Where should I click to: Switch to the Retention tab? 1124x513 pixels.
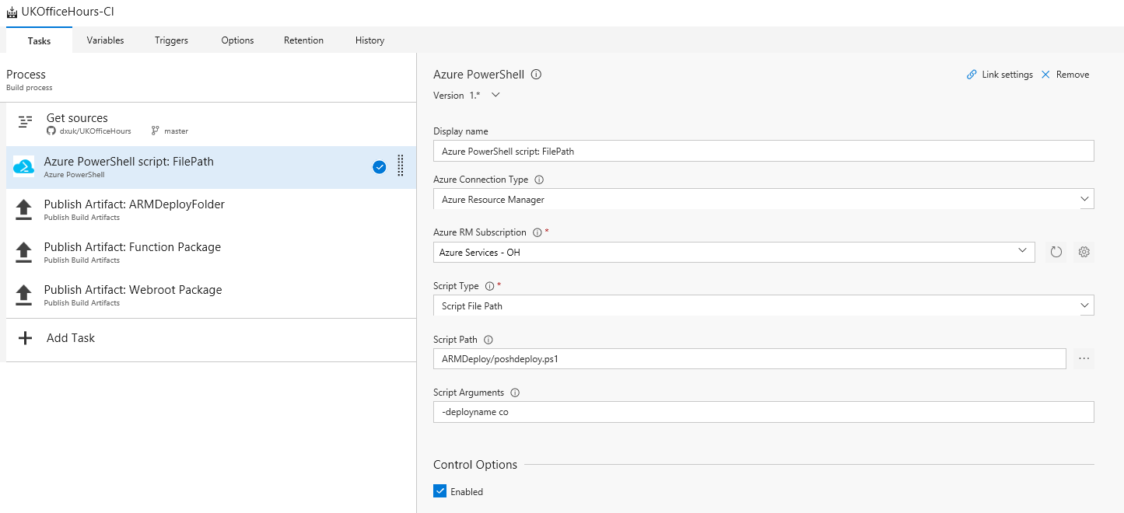coord(303,40)
